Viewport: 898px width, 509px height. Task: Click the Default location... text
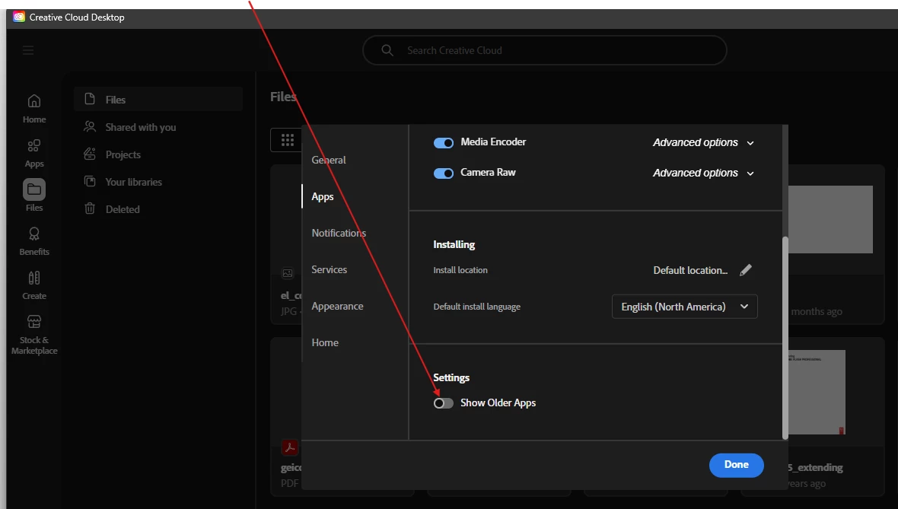coord(691,270)
